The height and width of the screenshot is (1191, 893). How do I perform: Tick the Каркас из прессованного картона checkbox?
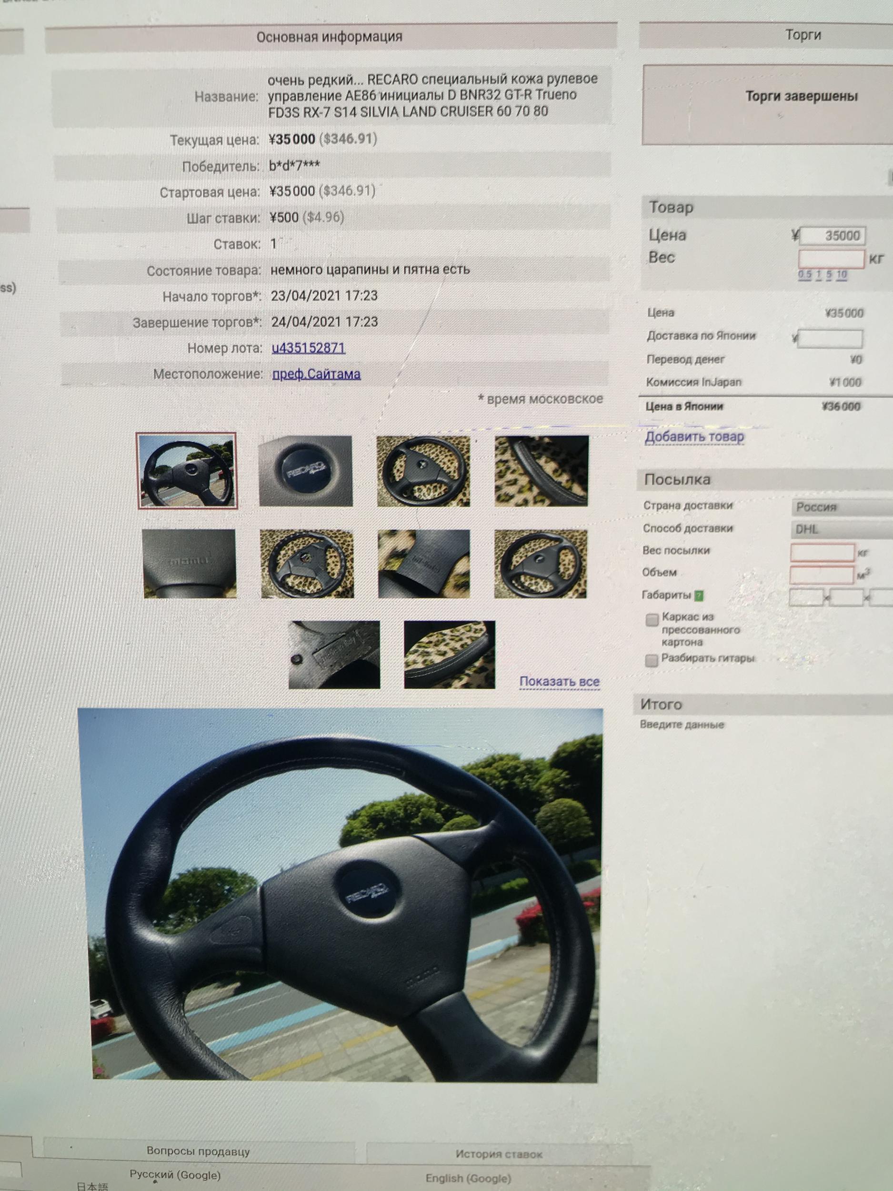[652, 620]
